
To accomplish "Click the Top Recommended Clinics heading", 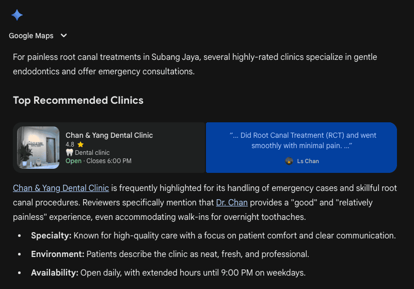I will click(x=78, y=100).
